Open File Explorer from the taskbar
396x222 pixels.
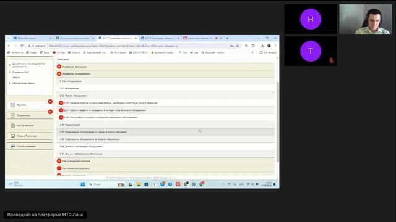coord(139,184)
